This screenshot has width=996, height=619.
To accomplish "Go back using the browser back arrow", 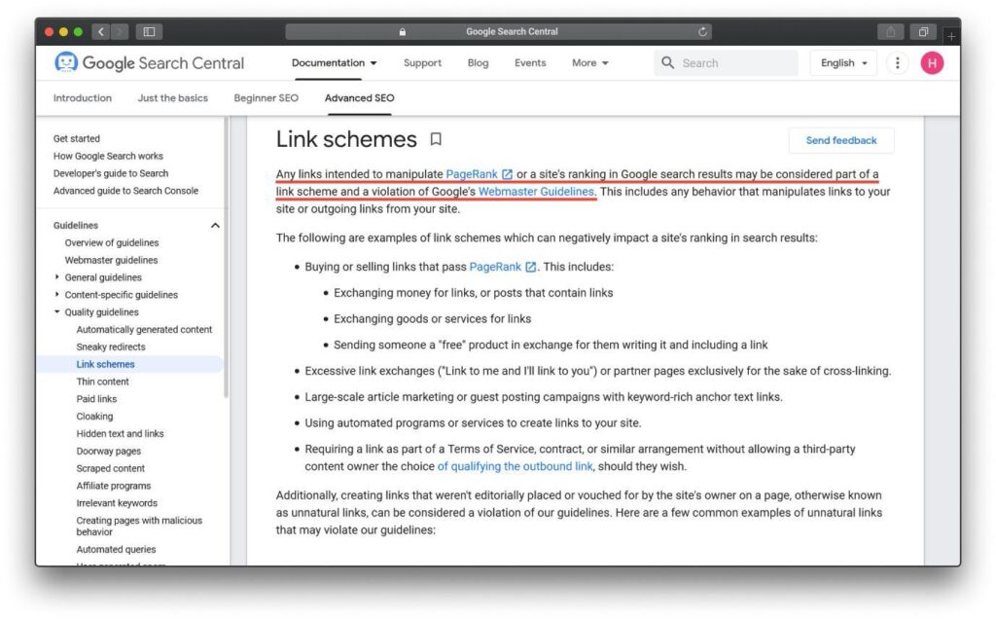I will coord(100,30).
